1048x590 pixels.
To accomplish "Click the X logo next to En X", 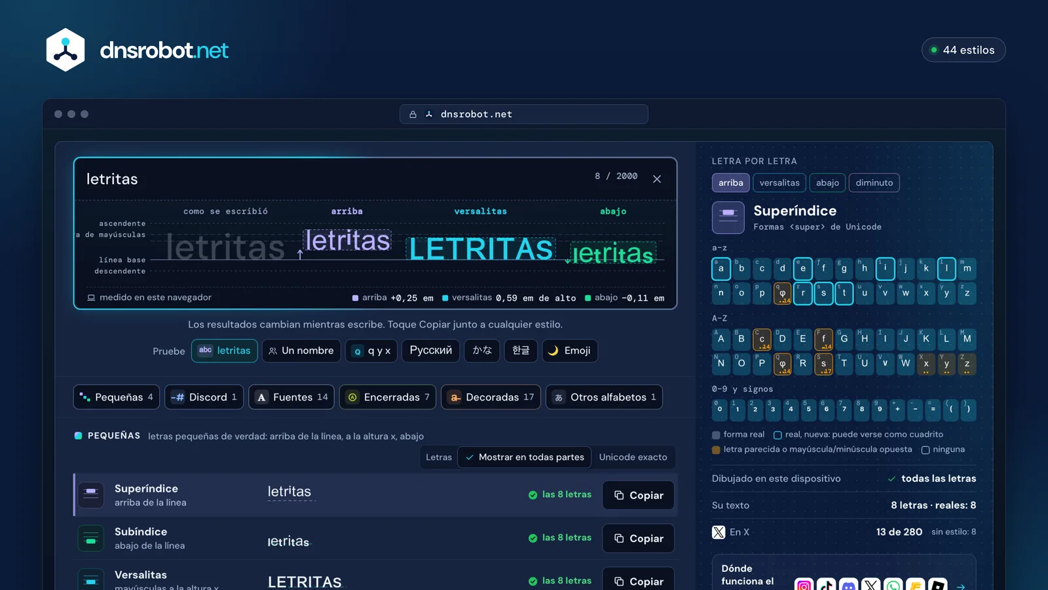I will [719, 532].
